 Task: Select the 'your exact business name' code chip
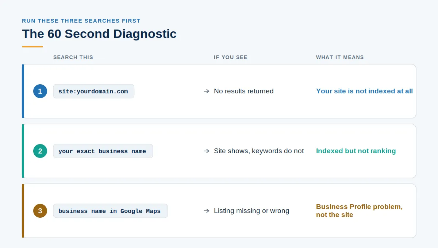click(103, 151)
